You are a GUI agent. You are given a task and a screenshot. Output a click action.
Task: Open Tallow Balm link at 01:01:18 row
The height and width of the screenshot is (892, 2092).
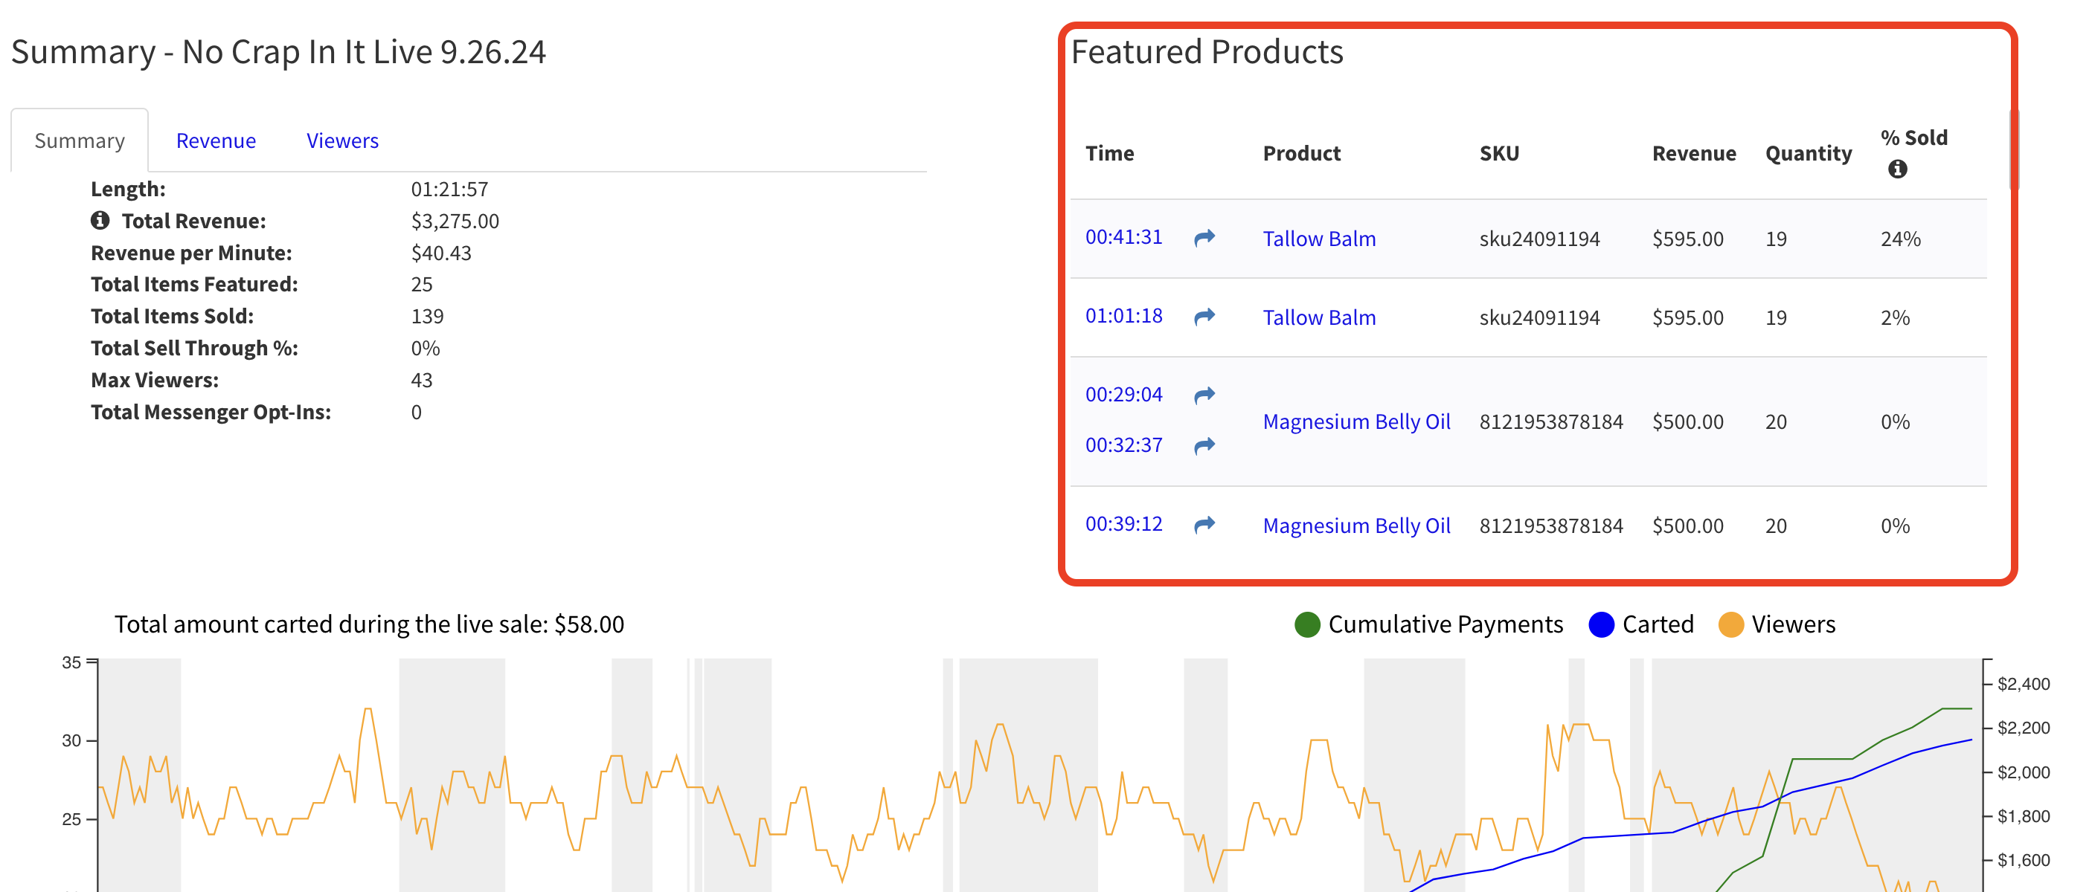click(x=1318, y=317)
